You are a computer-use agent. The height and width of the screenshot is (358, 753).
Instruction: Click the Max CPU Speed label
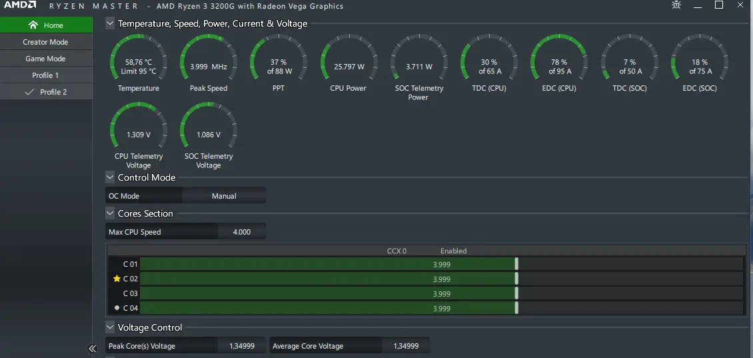pos(135,231)
